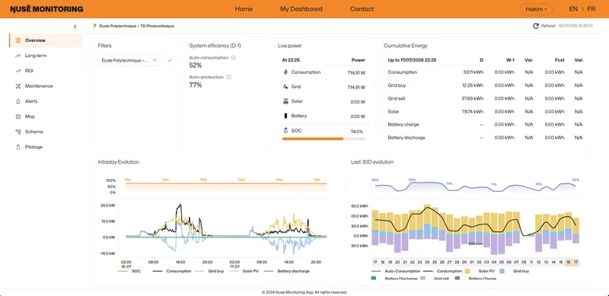Toggle Battery discharge in intraday legend
The height and width of the screenshot is (296, 609).
[287, 271]
